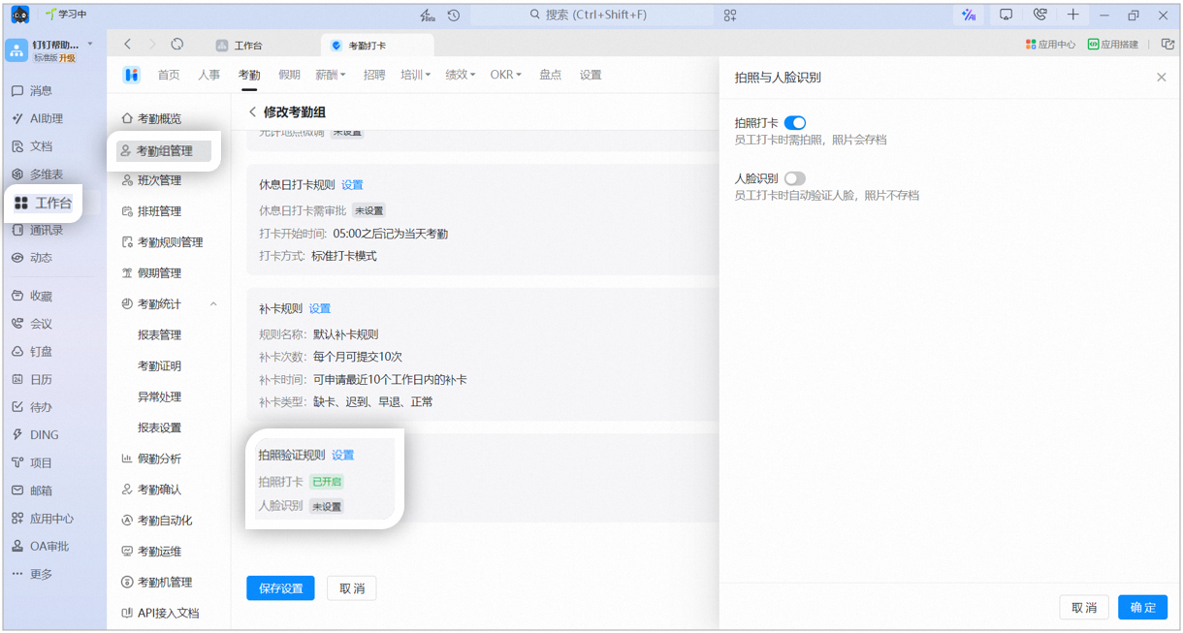
Task: Open AI助理 from the sidebar
Action: (37, 118)
